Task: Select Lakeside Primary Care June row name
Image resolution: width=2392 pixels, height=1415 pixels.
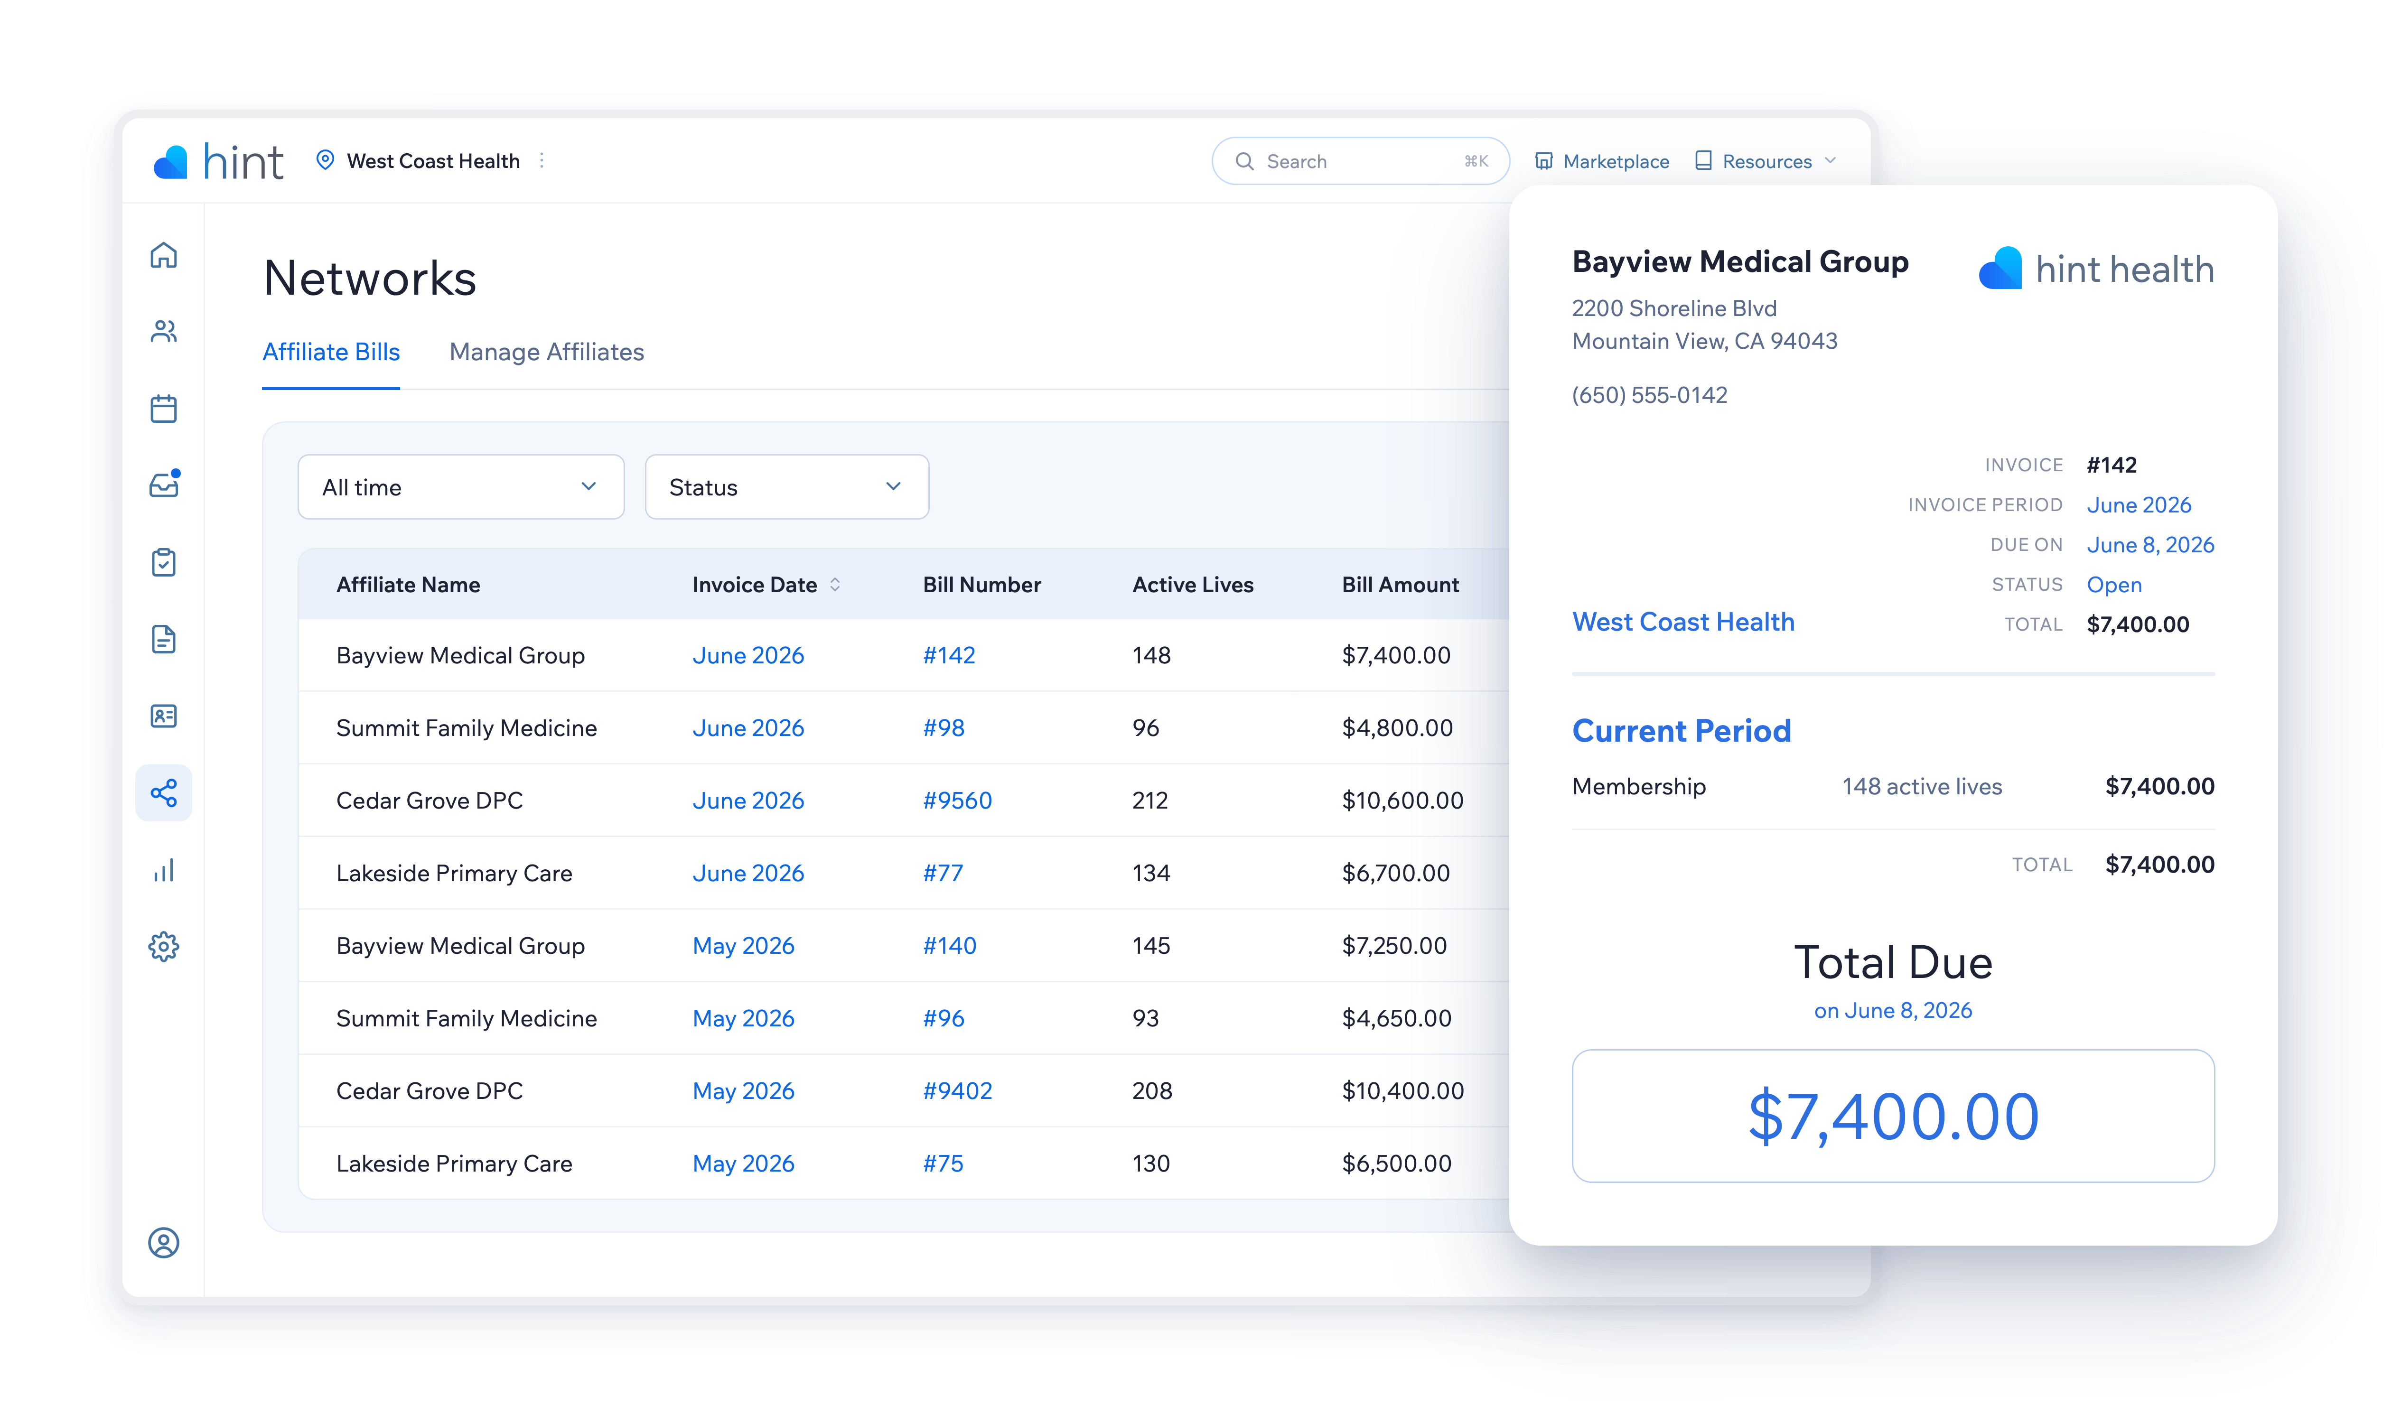Action: pos(454,873)
